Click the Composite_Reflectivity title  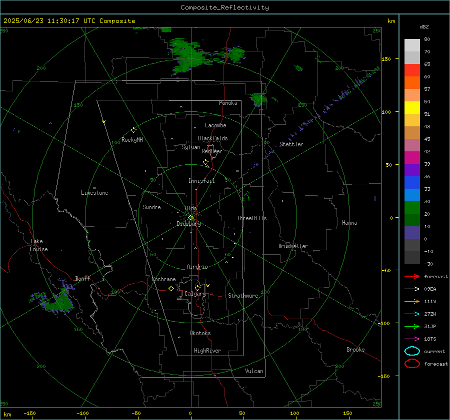[x=225, y=7]
